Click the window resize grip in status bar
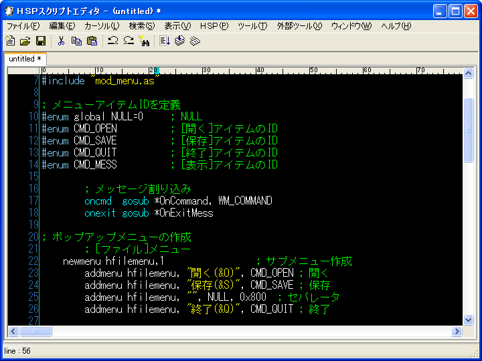482x361 pixels. pos(474,354)
